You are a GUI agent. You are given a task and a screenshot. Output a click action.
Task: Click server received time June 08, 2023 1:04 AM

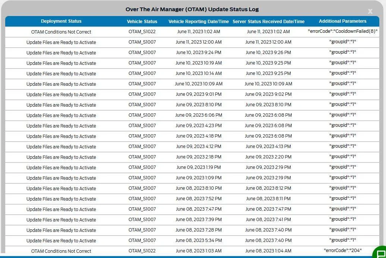(x=268, y=251)
